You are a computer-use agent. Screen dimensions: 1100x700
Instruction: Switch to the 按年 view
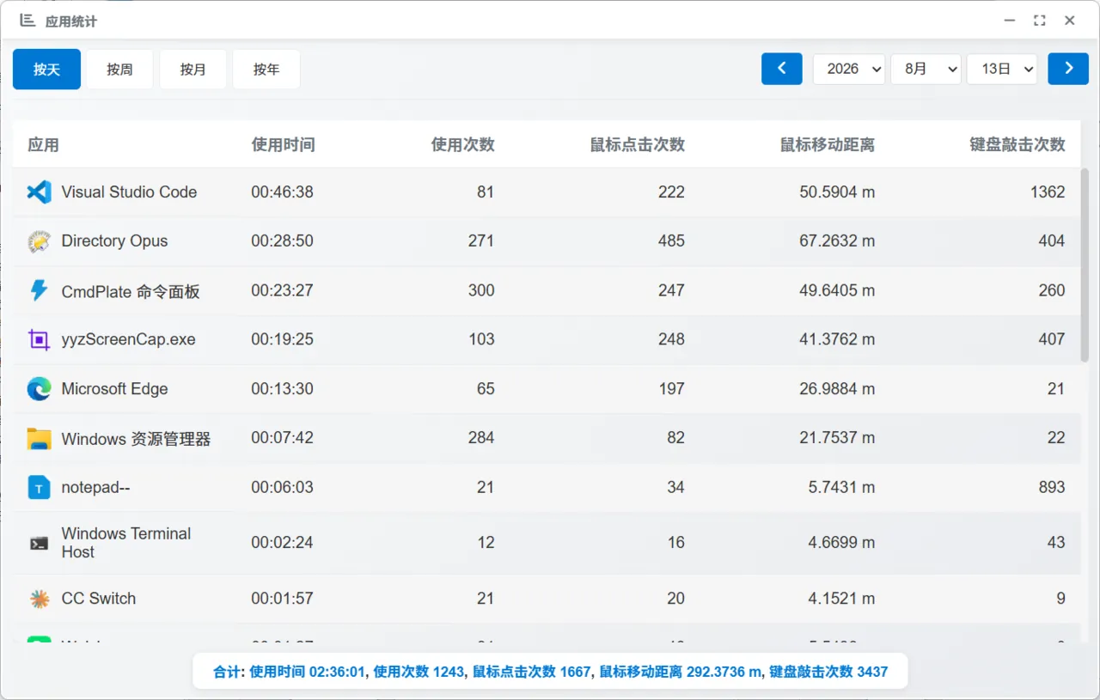click(x=266, y=70)
